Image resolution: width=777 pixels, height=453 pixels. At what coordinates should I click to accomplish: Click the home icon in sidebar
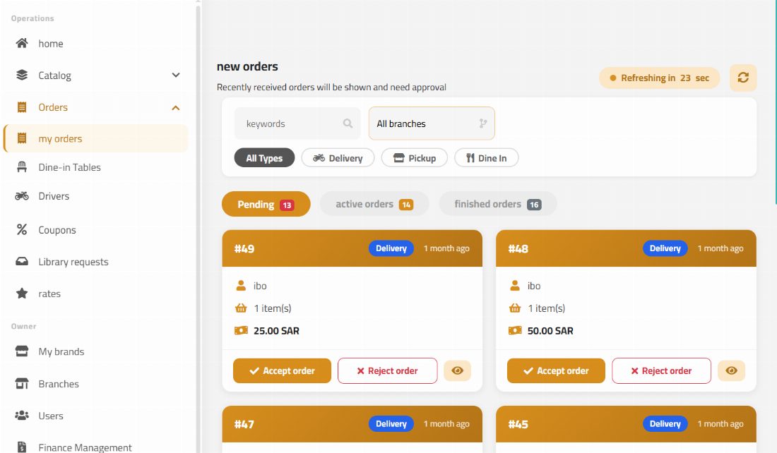click(x=22, y=43)
